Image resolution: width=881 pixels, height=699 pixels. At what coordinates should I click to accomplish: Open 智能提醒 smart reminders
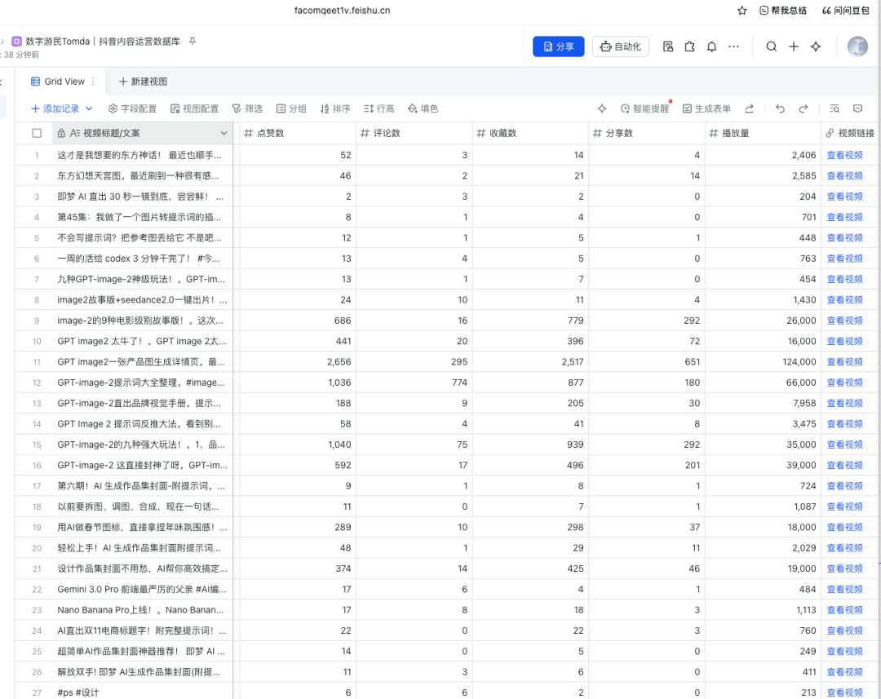(x=645, y=108)
